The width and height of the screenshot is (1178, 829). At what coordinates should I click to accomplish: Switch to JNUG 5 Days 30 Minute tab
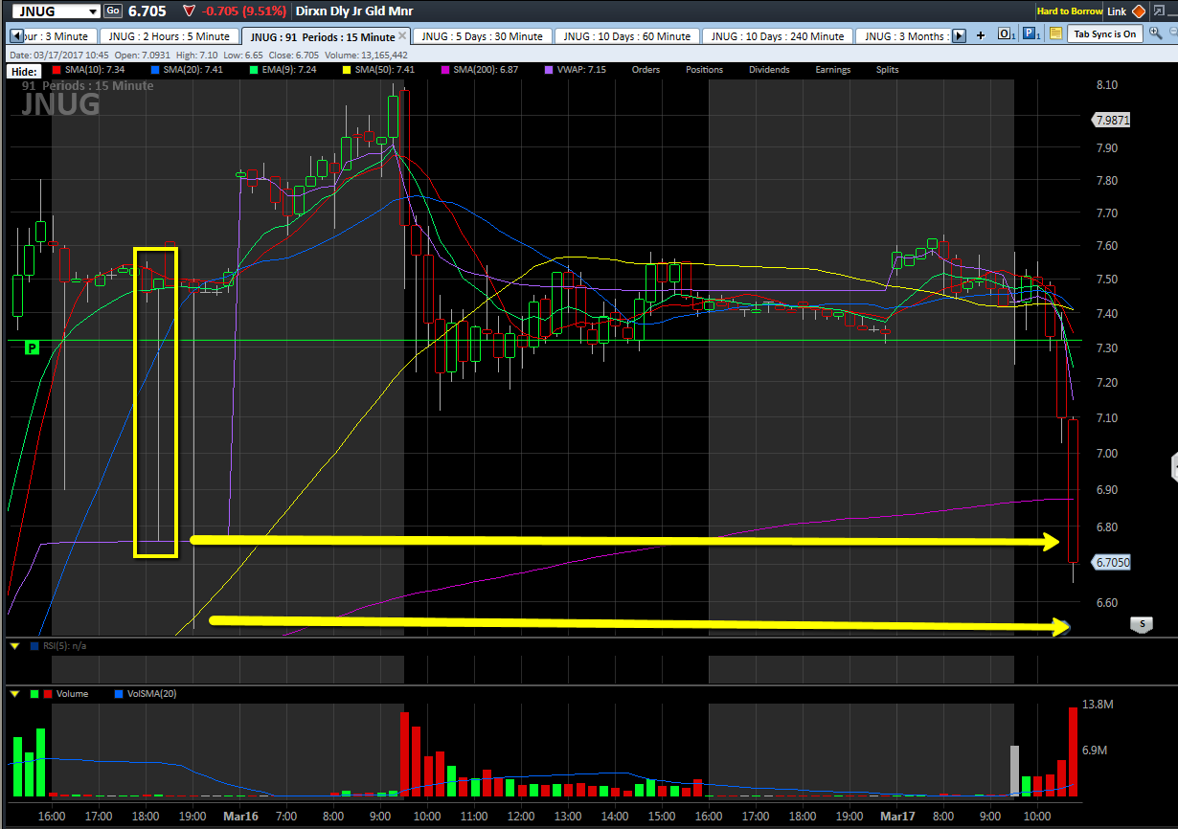[482, 36]
